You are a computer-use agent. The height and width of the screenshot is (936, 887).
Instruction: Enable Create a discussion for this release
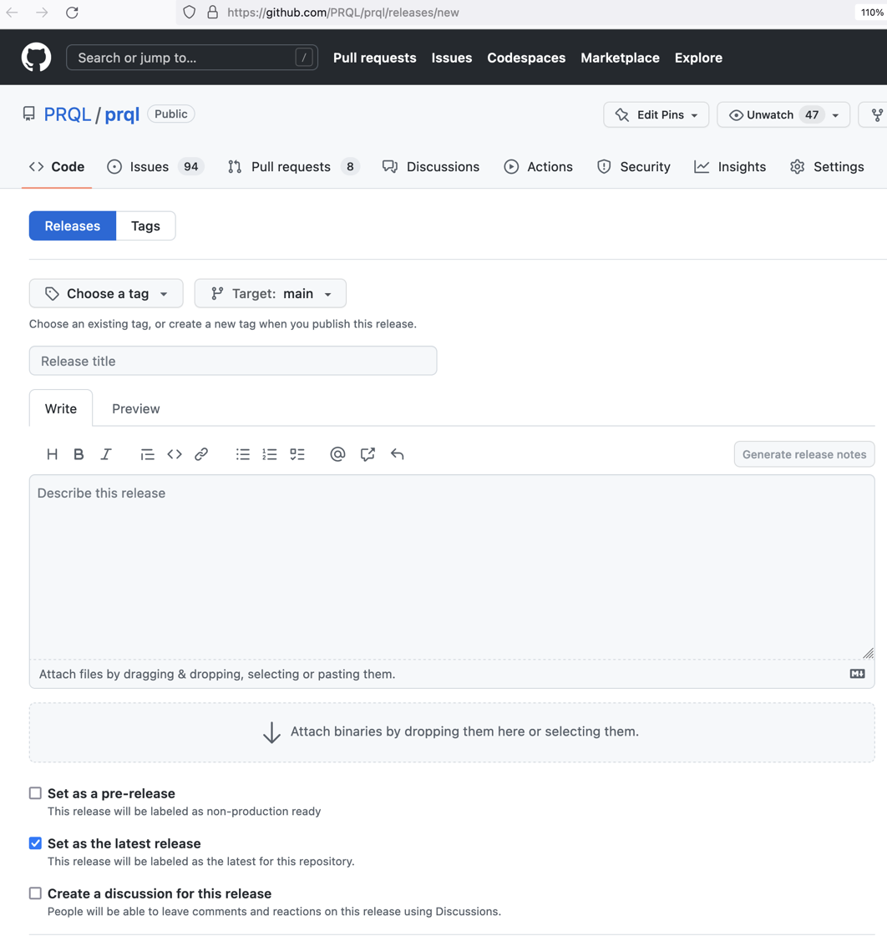[35, 893]
